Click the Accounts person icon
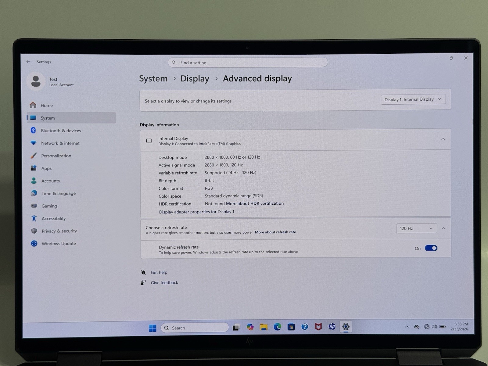 tap(34, 181)
